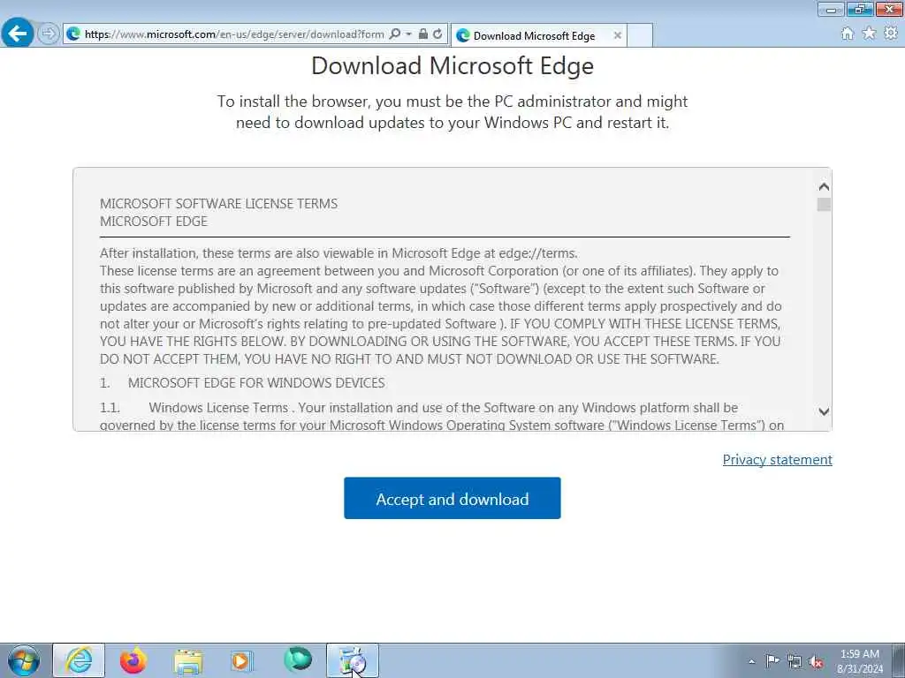This screenshot has width=905, height=678.
Task: Select the Download Microsoft Edge tab
Action: pyautogui.click(x=534, y=35)
